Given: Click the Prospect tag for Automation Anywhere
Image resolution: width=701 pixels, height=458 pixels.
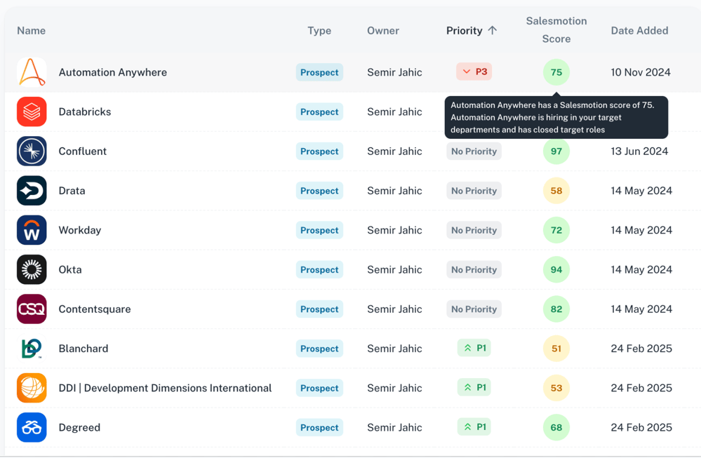Looking at the screenshot, I should click(319, 72).
